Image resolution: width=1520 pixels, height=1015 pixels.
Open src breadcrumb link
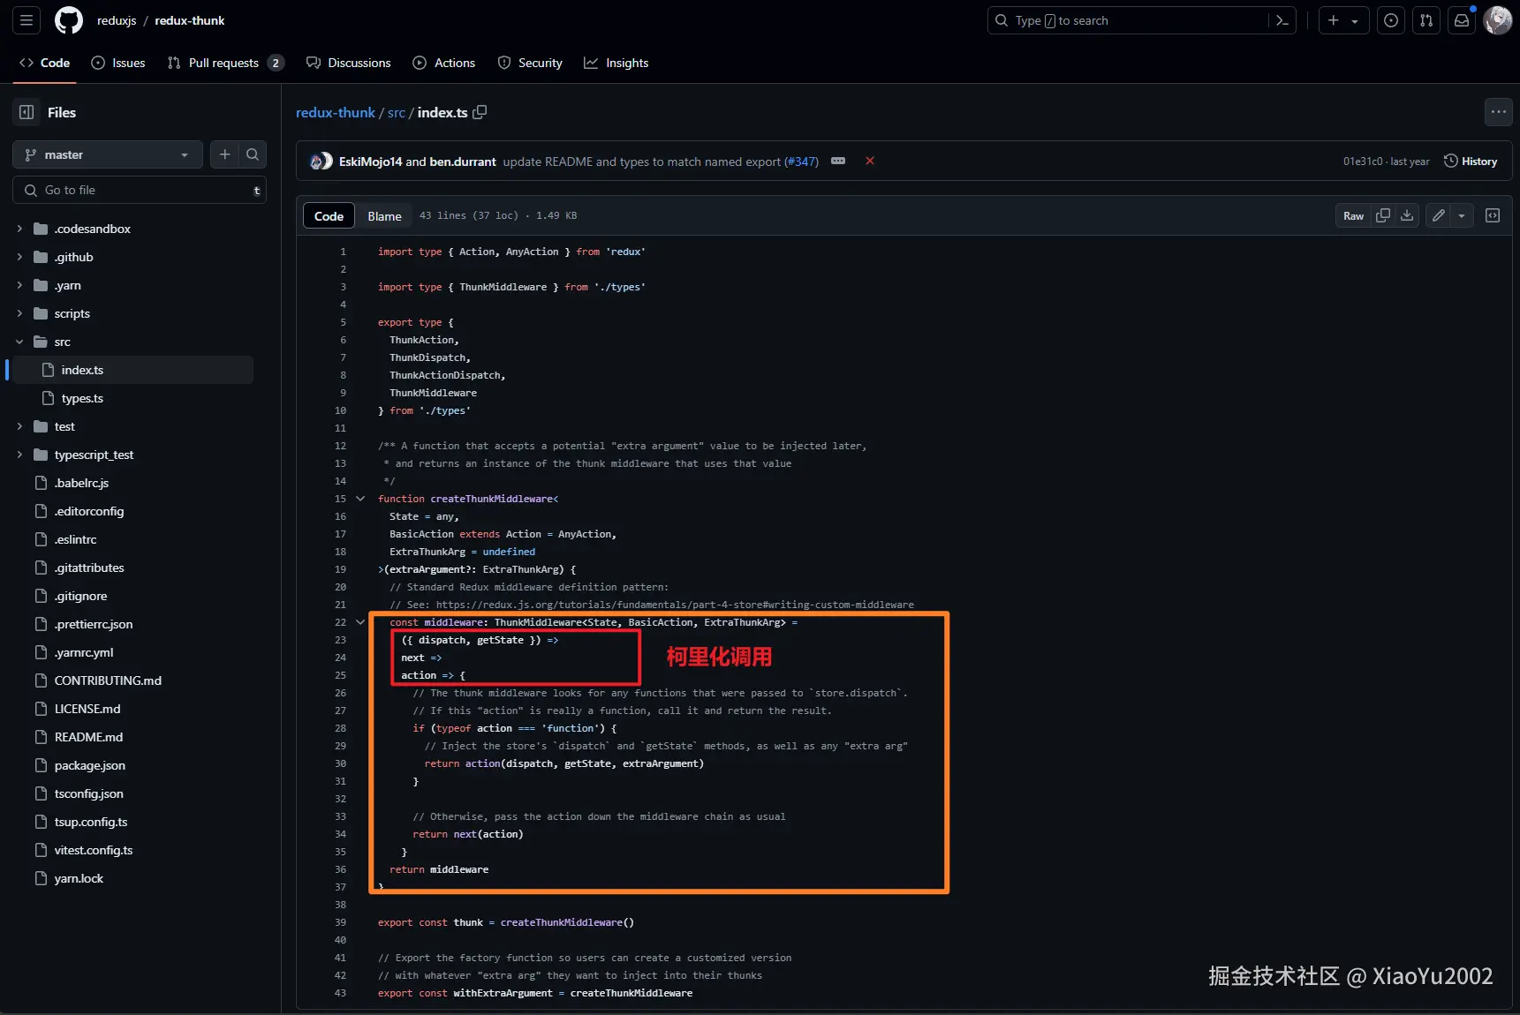click(x=397, y=112)
